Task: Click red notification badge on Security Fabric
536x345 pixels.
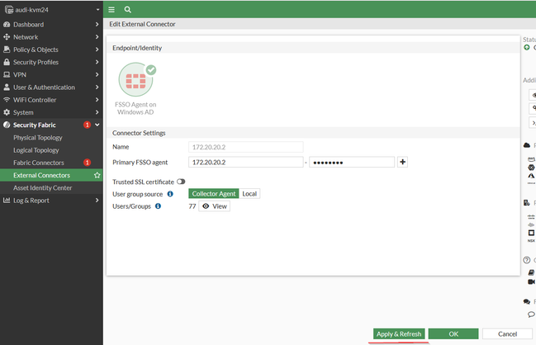Action: coord(88,125)
